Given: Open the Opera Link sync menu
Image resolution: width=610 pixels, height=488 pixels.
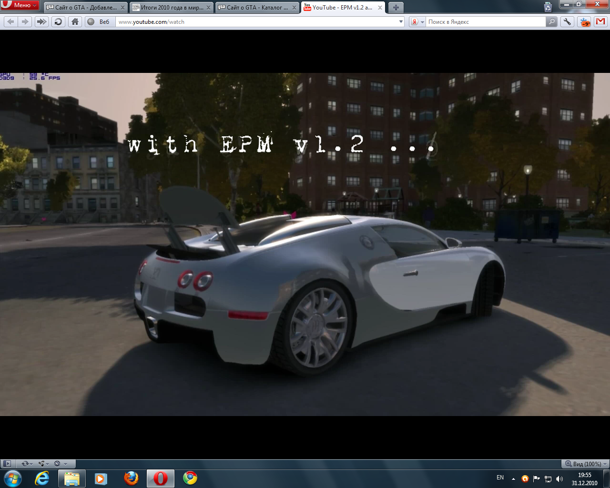Looking at the screenshot, I should click(27, 464).
